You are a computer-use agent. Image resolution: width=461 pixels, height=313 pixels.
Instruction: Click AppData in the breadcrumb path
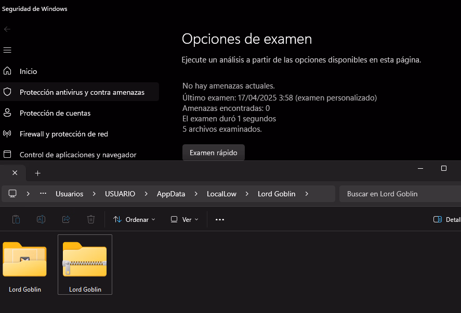(171, 194)
